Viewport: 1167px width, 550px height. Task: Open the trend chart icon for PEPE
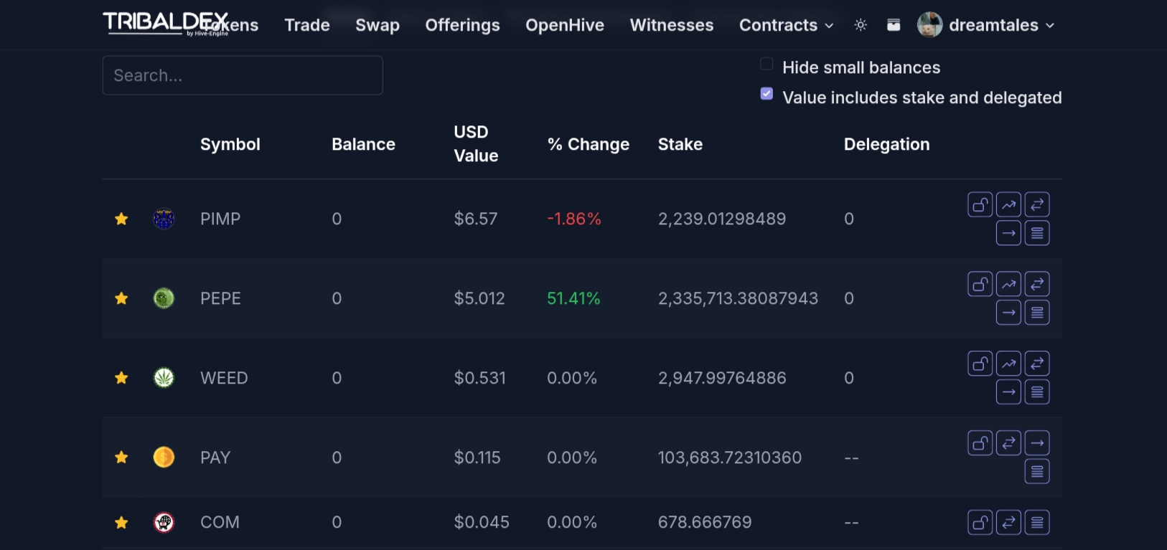1008,285
